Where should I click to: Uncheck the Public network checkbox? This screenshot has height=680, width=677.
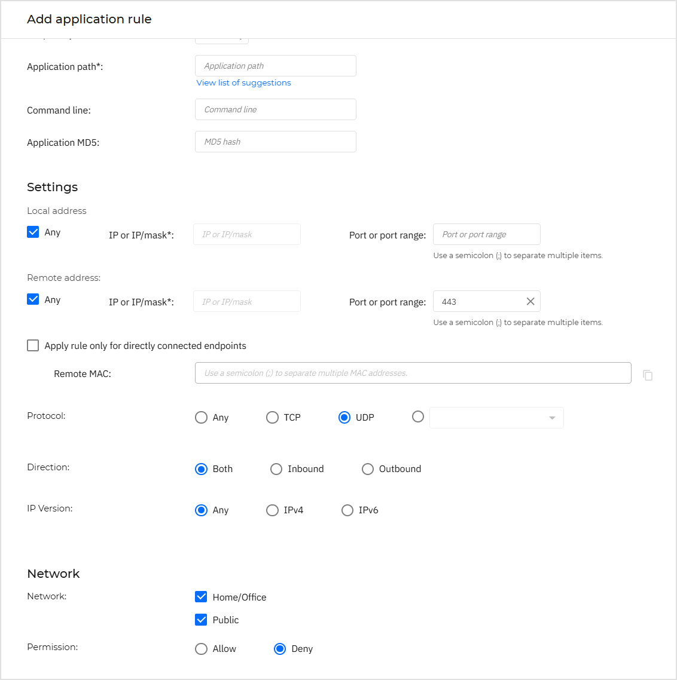(202, 620)
